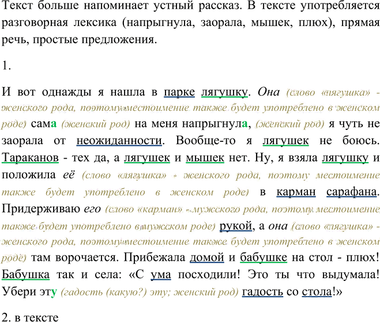Click the opening word "Текст"
This screenshot has width=380, height=322.
pyautogui.click(x=17, y=6)
